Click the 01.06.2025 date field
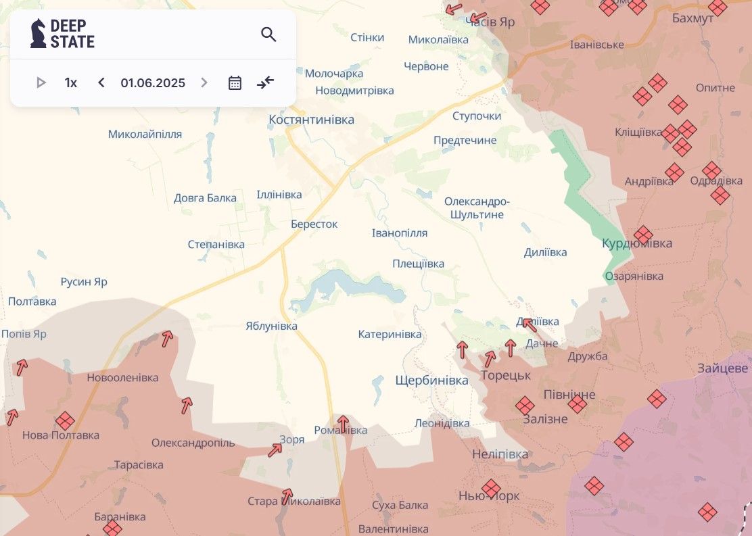Image resolution: width=752 pixels, height=536 pixels. point(153,83)
